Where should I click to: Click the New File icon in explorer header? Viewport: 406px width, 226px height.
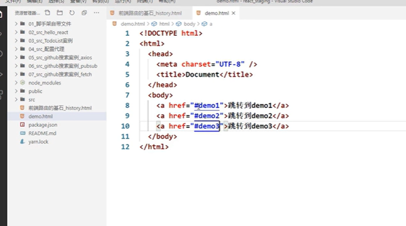[48, 13]
